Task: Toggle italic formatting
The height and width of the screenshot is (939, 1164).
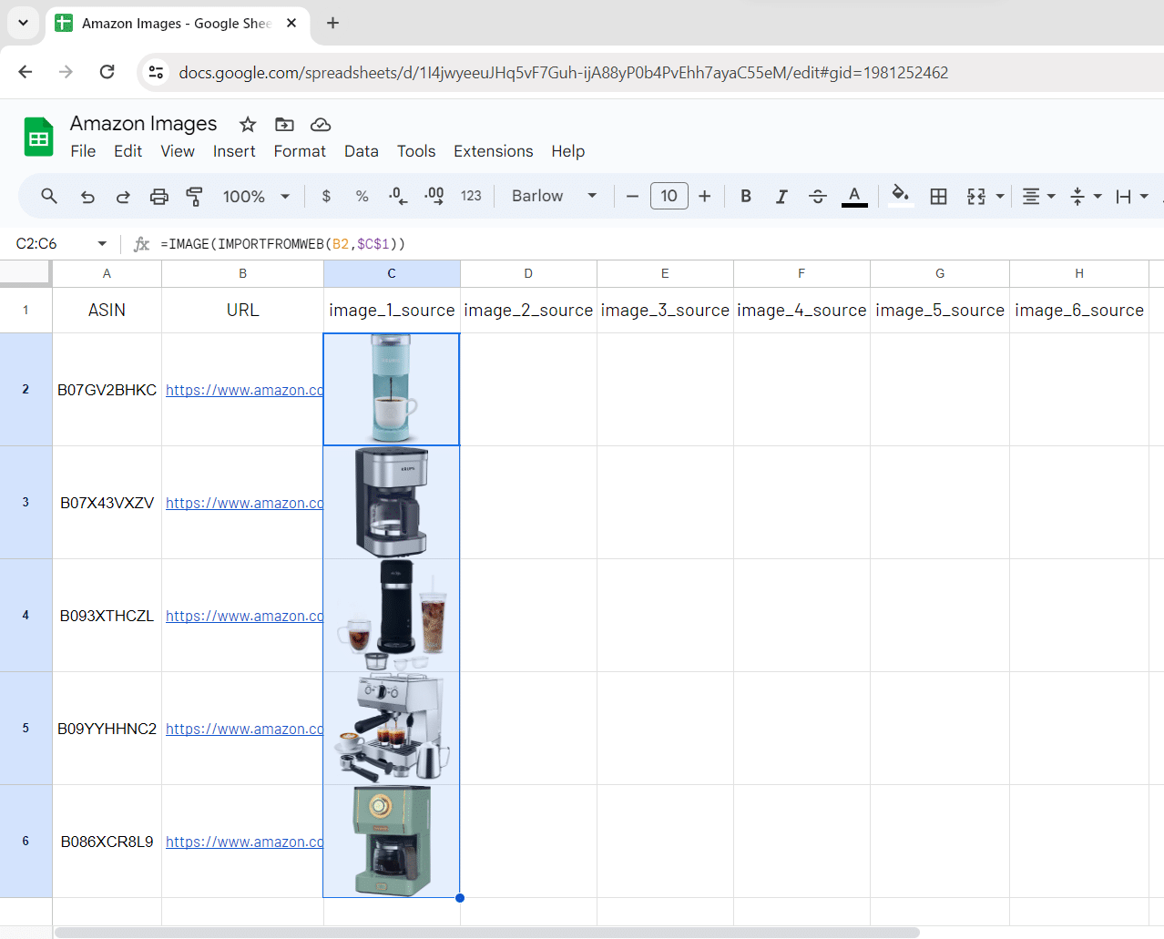Action: point(781,196)
